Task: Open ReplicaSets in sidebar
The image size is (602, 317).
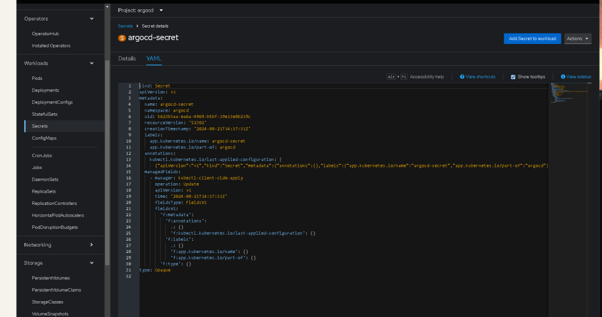Action: [x=44, y=191]
